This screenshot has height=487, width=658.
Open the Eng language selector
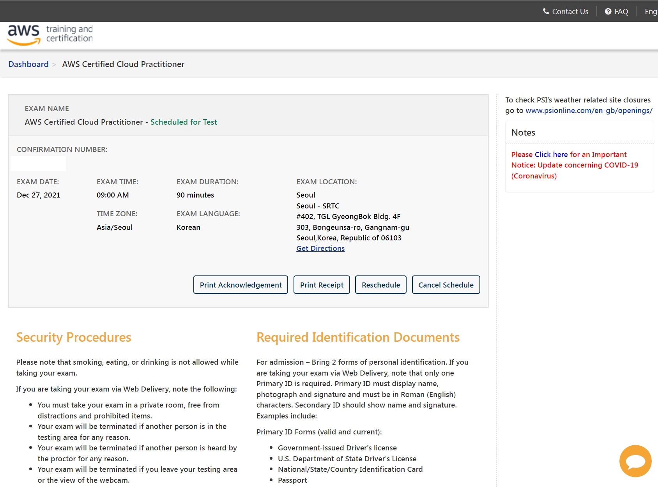651,12
